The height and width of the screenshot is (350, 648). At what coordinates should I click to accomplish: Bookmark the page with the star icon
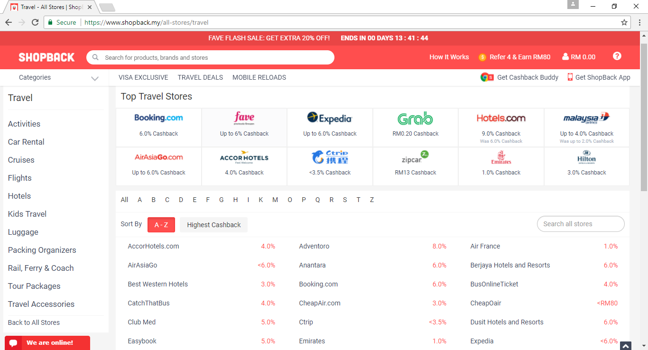pyautogui.click(x=624, y=22)
